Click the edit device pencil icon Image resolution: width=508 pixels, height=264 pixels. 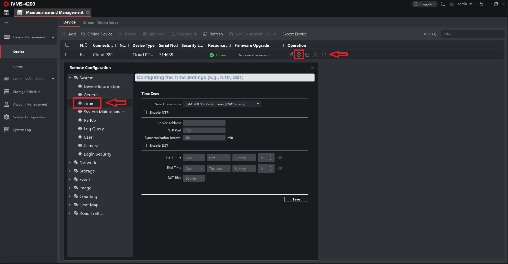pos(291,54)
